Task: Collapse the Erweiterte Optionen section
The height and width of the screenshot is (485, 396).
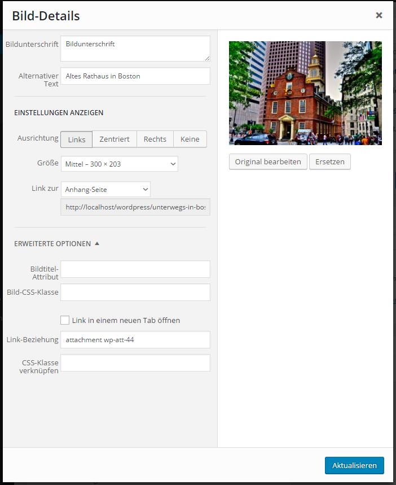Action: tap(56, 244)
